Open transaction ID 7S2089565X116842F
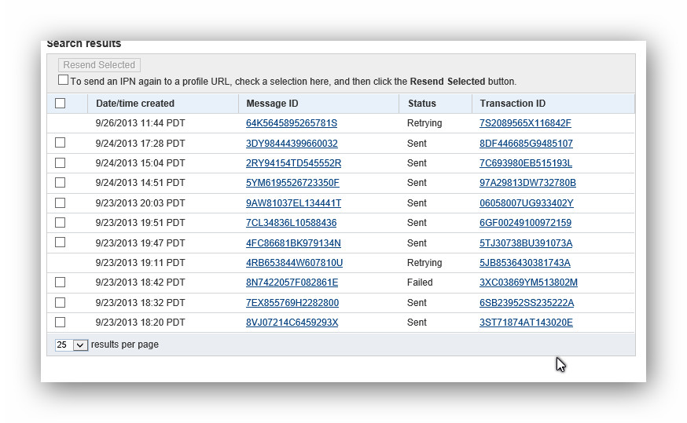Viewport: 687px width, 423px height. [525, 123]
